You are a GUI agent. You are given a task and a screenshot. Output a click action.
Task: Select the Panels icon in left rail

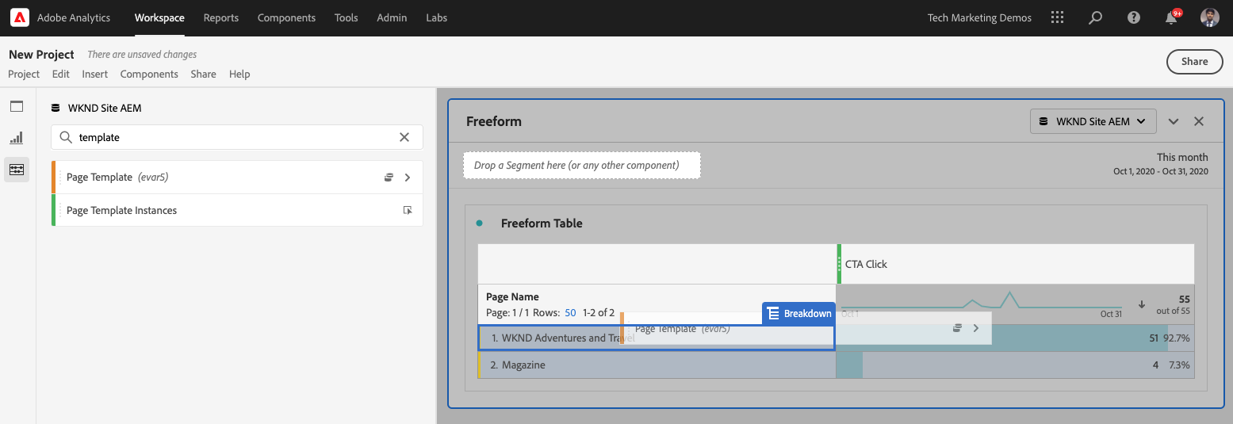coord(17,106)
